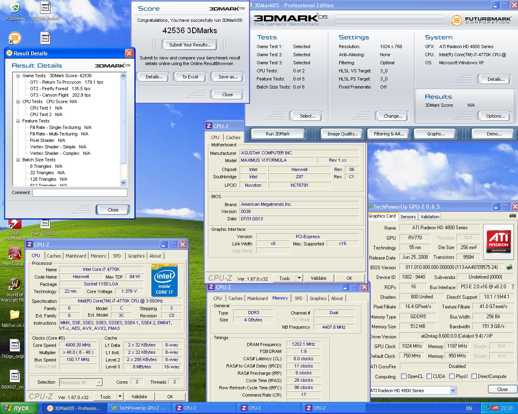Click the GPU-Z BIOS save chip icon
Screen dimensions: 518x414
pyautogui.click(x=510, y=267)
